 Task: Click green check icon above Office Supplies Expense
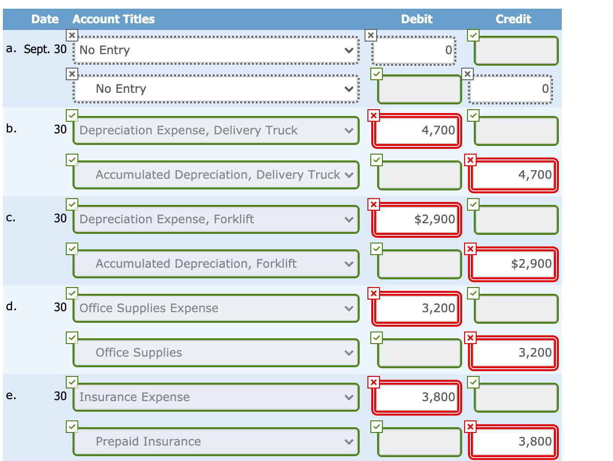pos(72,293)
